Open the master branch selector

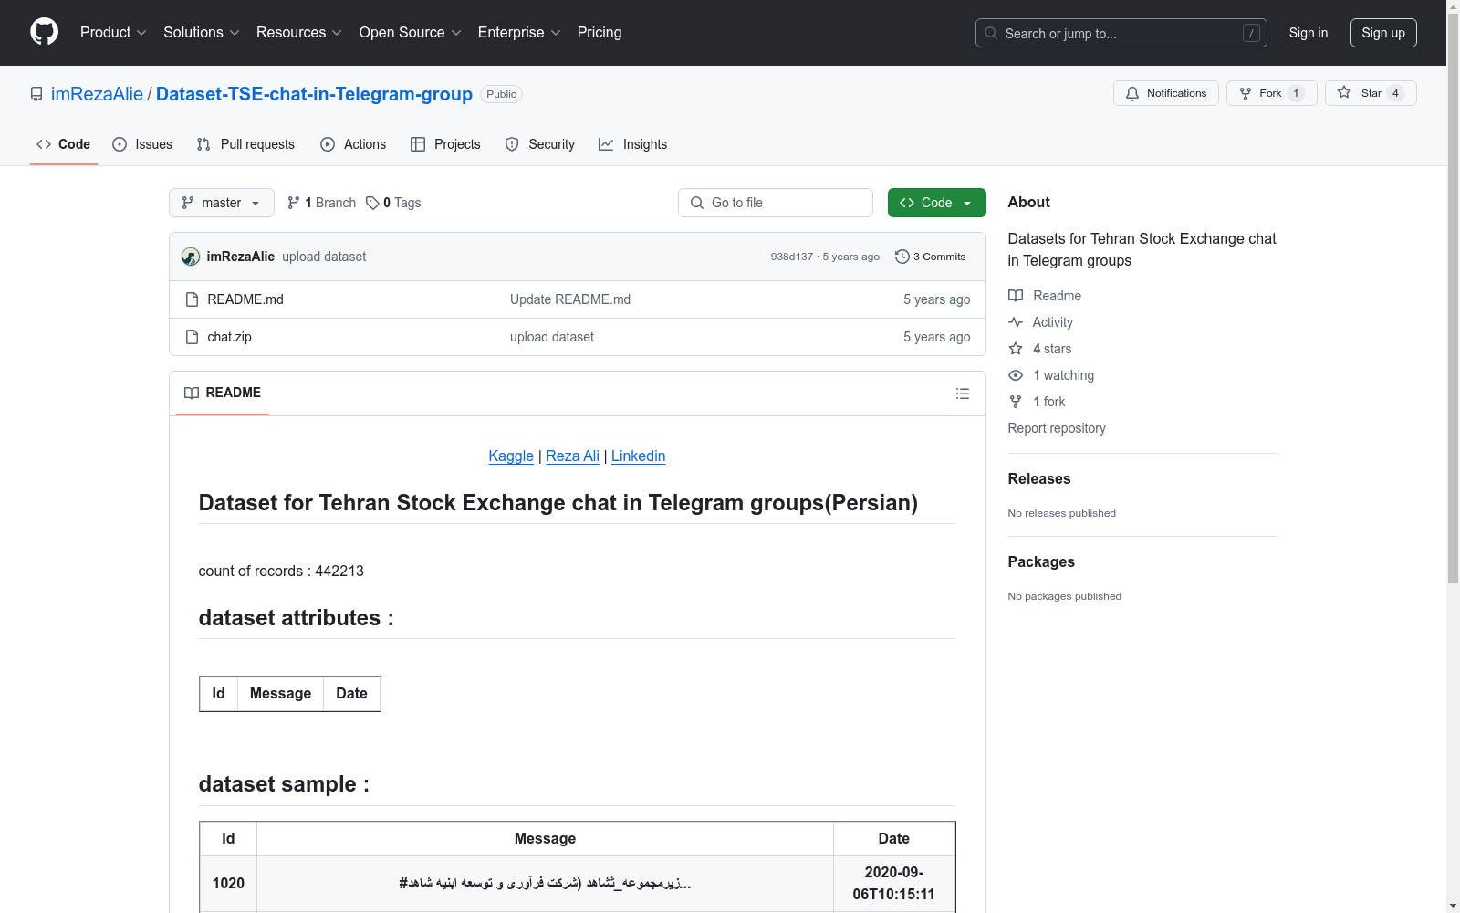(222, 203)
